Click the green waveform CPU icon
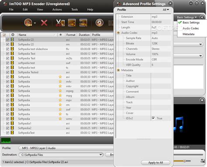Image resolution: width=207 pixels, height=167 pixels. click(6, 140)
